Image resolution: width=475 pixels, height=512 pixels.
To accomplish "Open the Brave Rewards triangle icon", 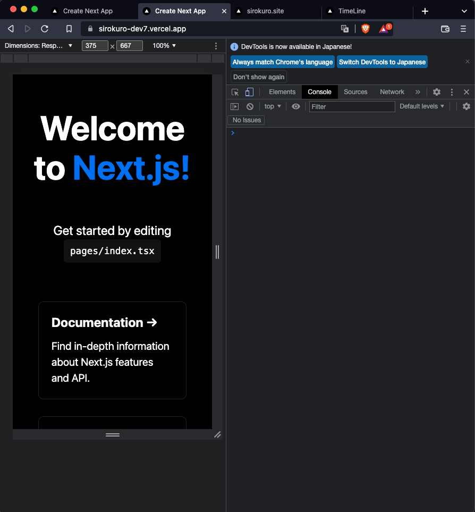I will click(384, 29).
